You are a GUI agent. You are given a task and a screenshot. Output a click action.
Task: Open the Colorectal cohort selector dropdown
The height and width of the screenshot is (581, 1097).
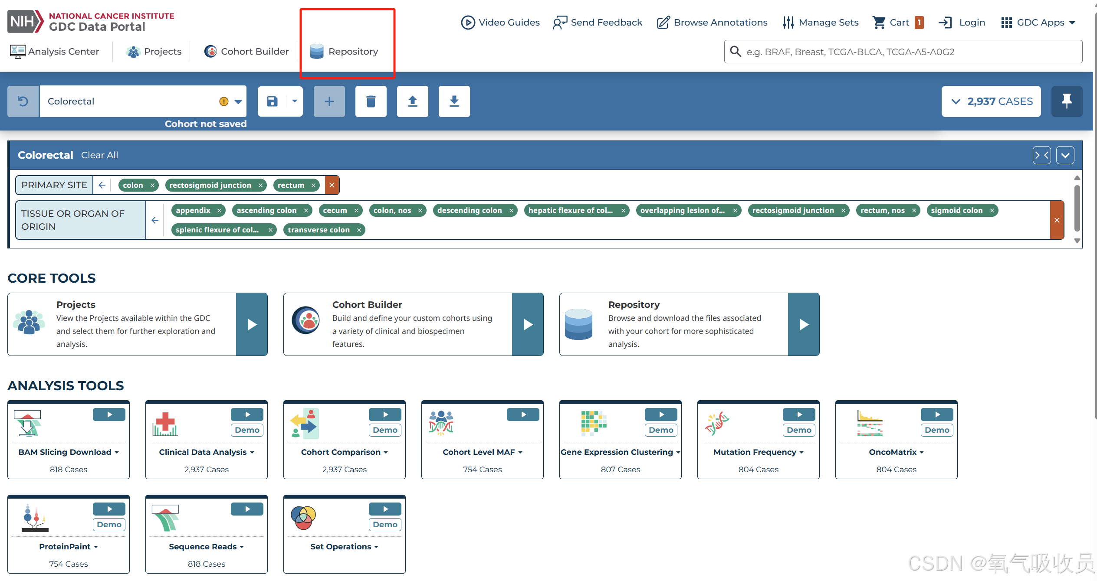[238, 101]
